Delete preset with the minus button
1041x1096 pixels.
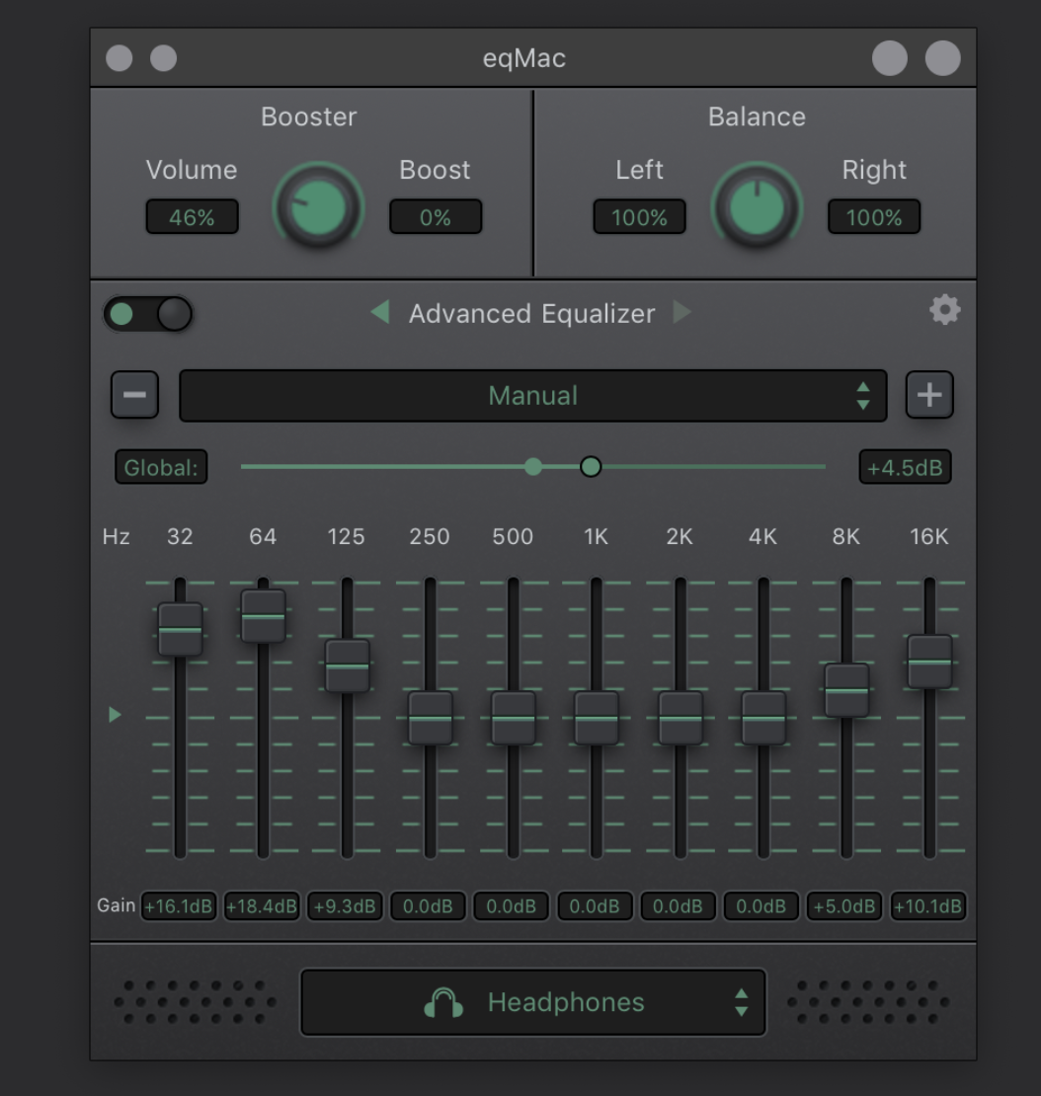[x=135, y=395]
